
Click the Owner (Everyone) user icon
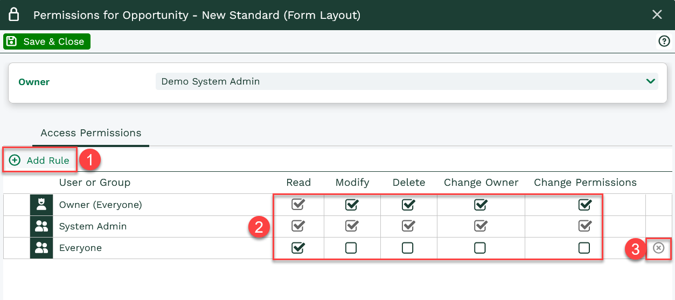pyautogui.click(x=41, y=205)
